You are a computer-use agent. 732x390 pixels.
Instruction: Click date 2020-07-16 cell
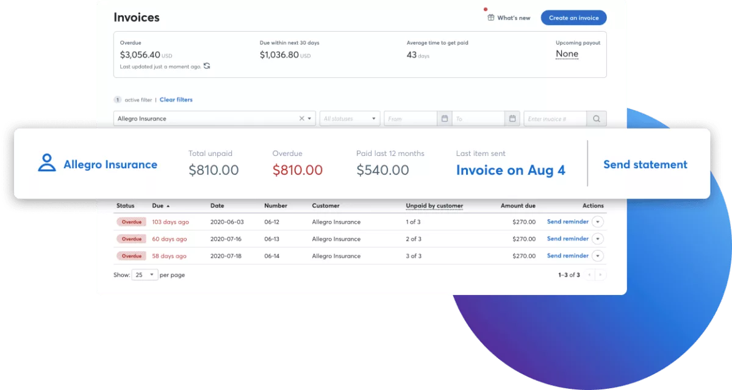pos(226,239)
